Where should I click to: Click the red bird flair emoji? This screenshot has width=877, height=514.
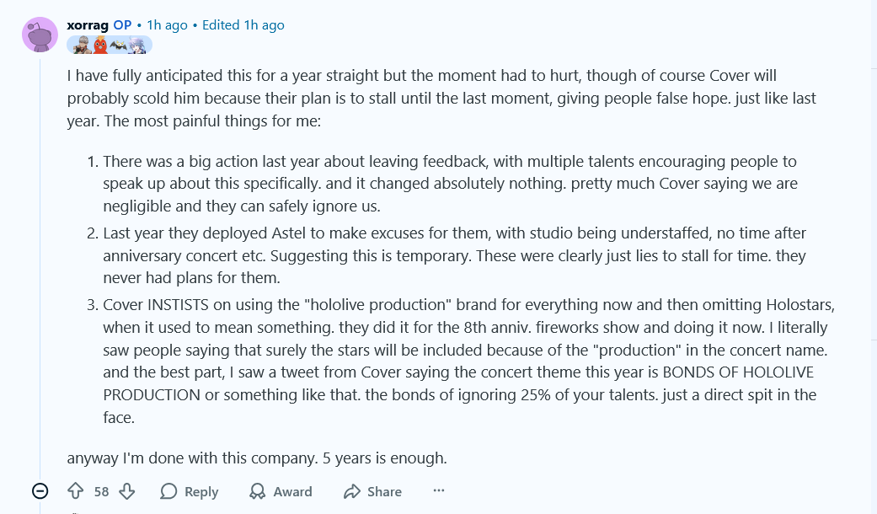pos(100,45)
